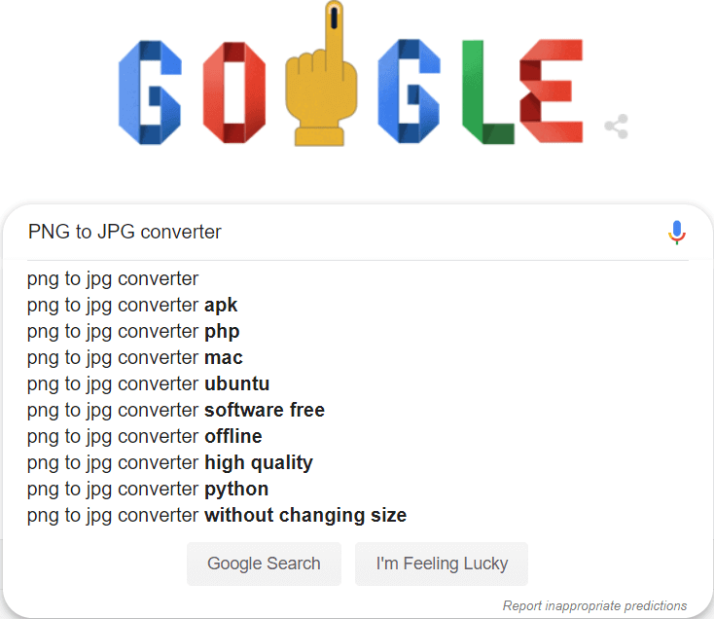Choose the 'apk' search suggestion
The width and height of the screenshot is (714, 619).
(x=132, y=306)
